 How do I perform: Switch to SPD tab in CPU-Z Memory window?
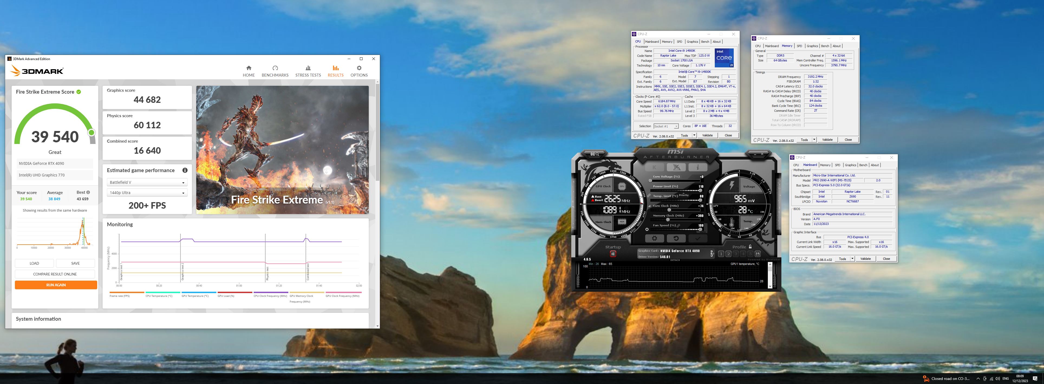[x=799, y=46]
